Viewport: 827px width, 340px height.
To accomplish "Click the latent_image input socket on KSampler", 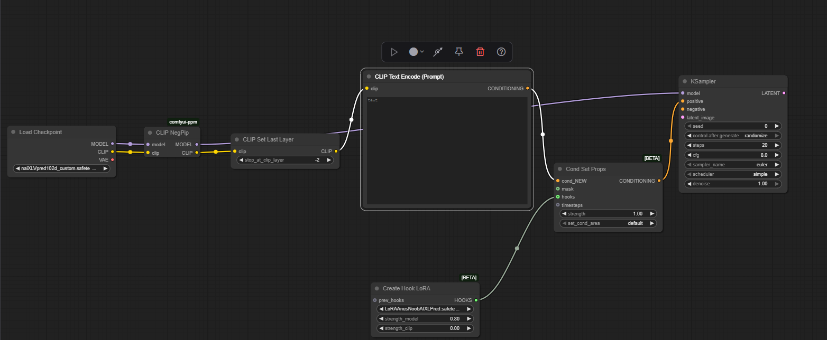I will pyautogui.click(x=683, y=118).
